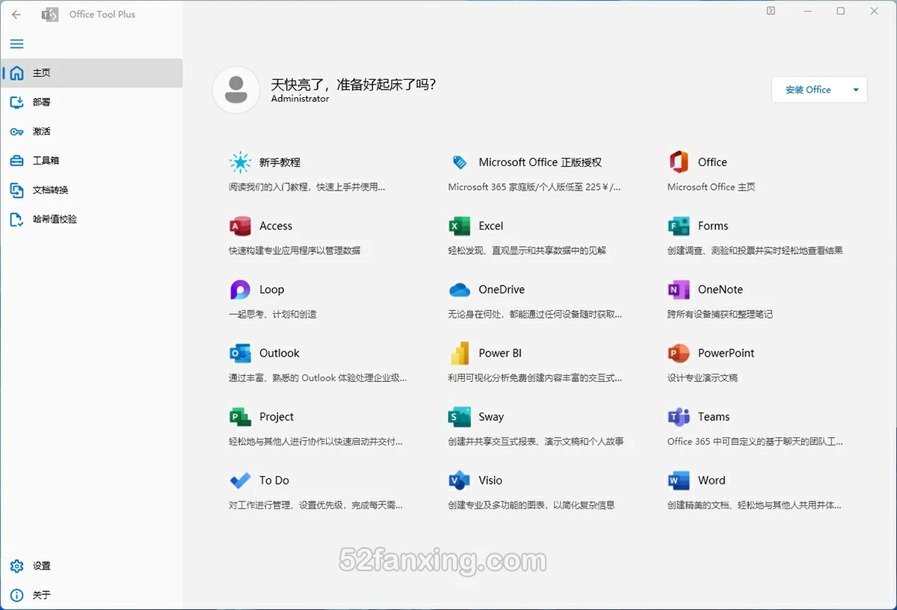Click the Outlook app icon
897x610 pixels.
(x=240, y=353)
